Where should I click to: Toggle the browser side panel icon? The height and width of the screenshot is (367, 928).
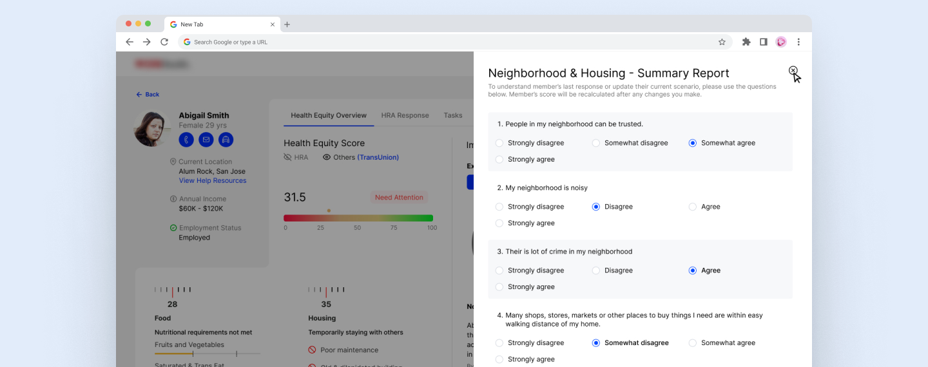click(x=764, y=42)
